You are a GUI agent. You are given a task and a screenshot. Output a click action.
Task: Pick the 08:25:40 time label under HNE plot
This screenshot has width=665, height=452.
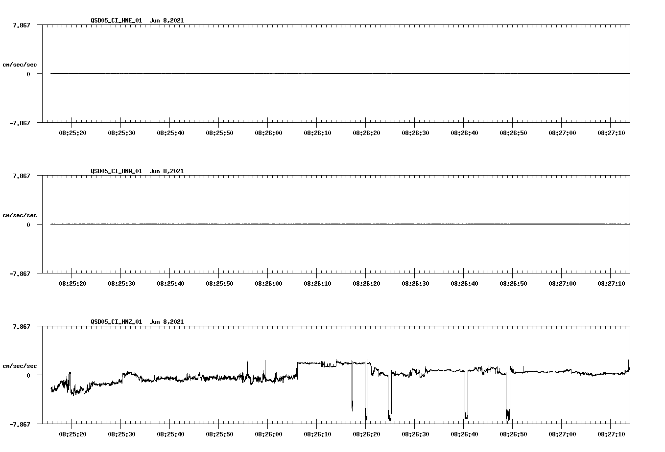coord(170,133)
